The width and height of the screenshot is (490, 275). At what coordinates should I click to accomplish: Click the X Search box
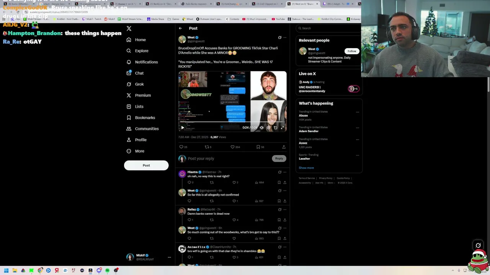(x=329, y=28)
